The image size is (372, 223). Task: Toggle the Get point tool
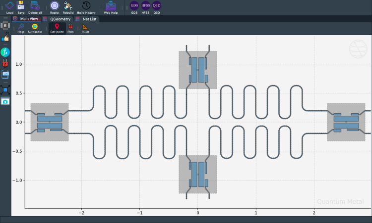[x=57, y=28]
